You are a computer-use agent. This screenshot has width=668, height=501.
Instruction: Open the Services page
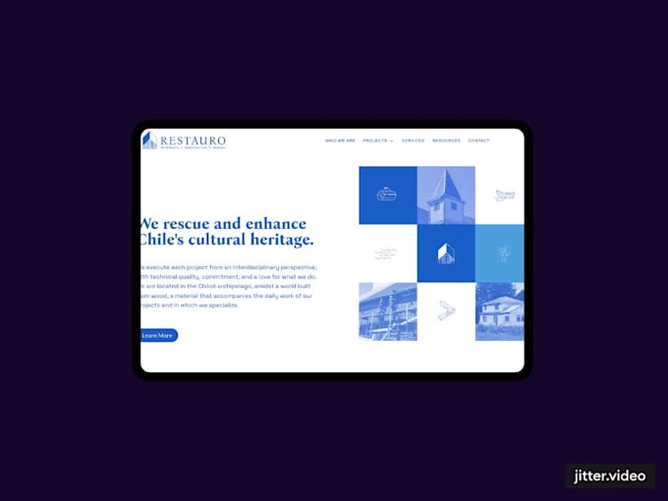(x=413, y=140)
